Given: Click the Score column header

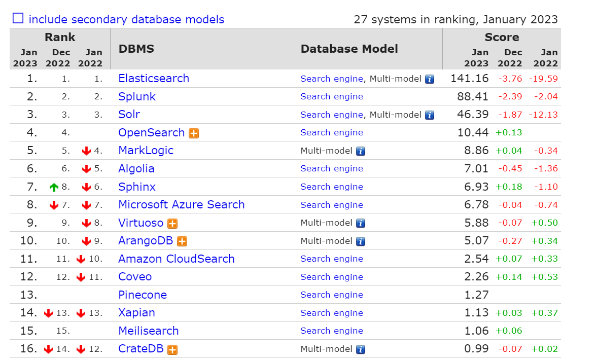Looking at the screenshot, I should [x=502, y=37].
